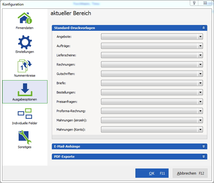
Task: Open the Bestellungen template dropdown
Action: [152, 92]
